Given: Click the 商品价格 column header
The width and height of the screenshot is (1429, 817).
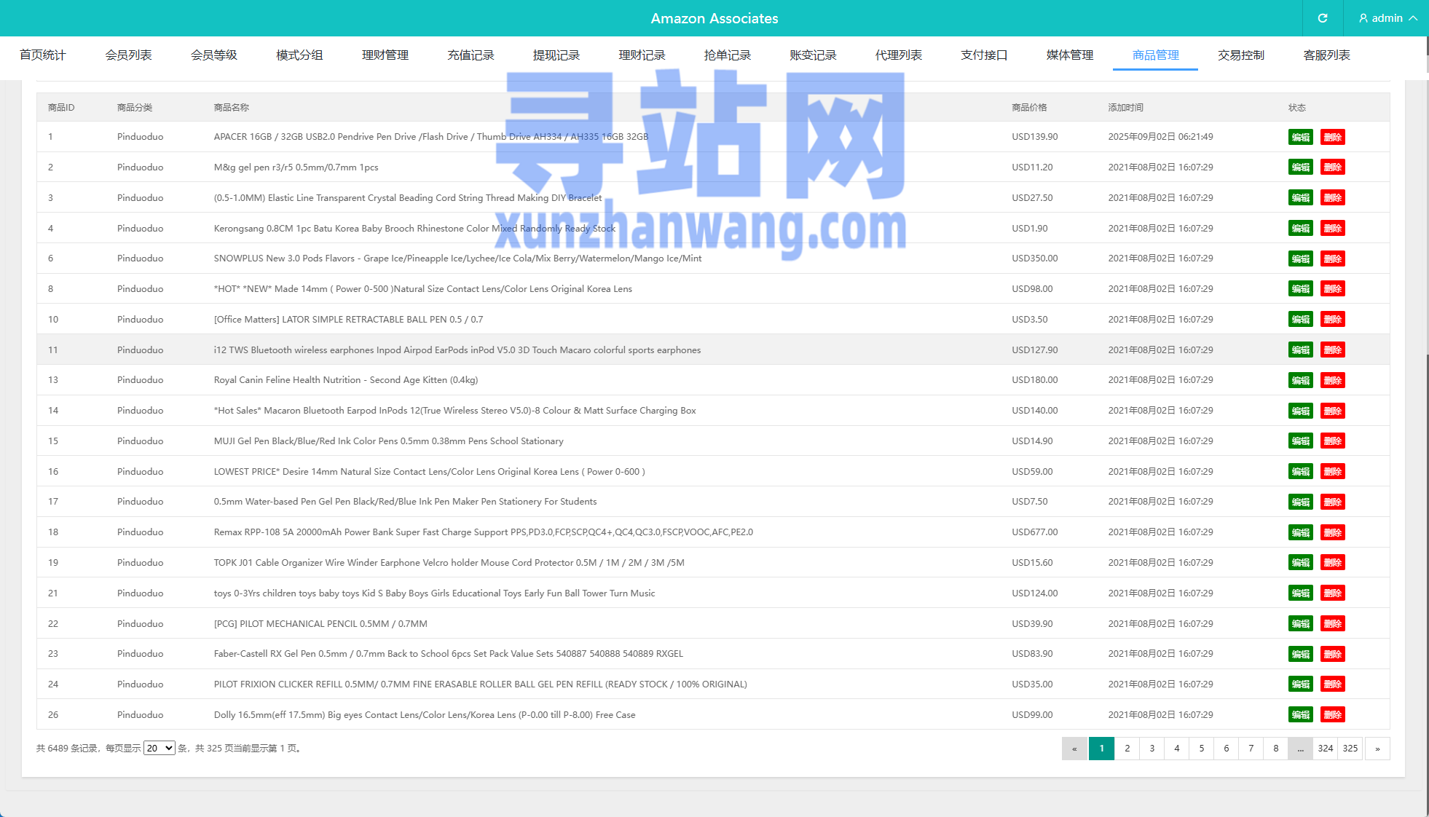Looking at the screenshot, I should (x=1029, y=107).
